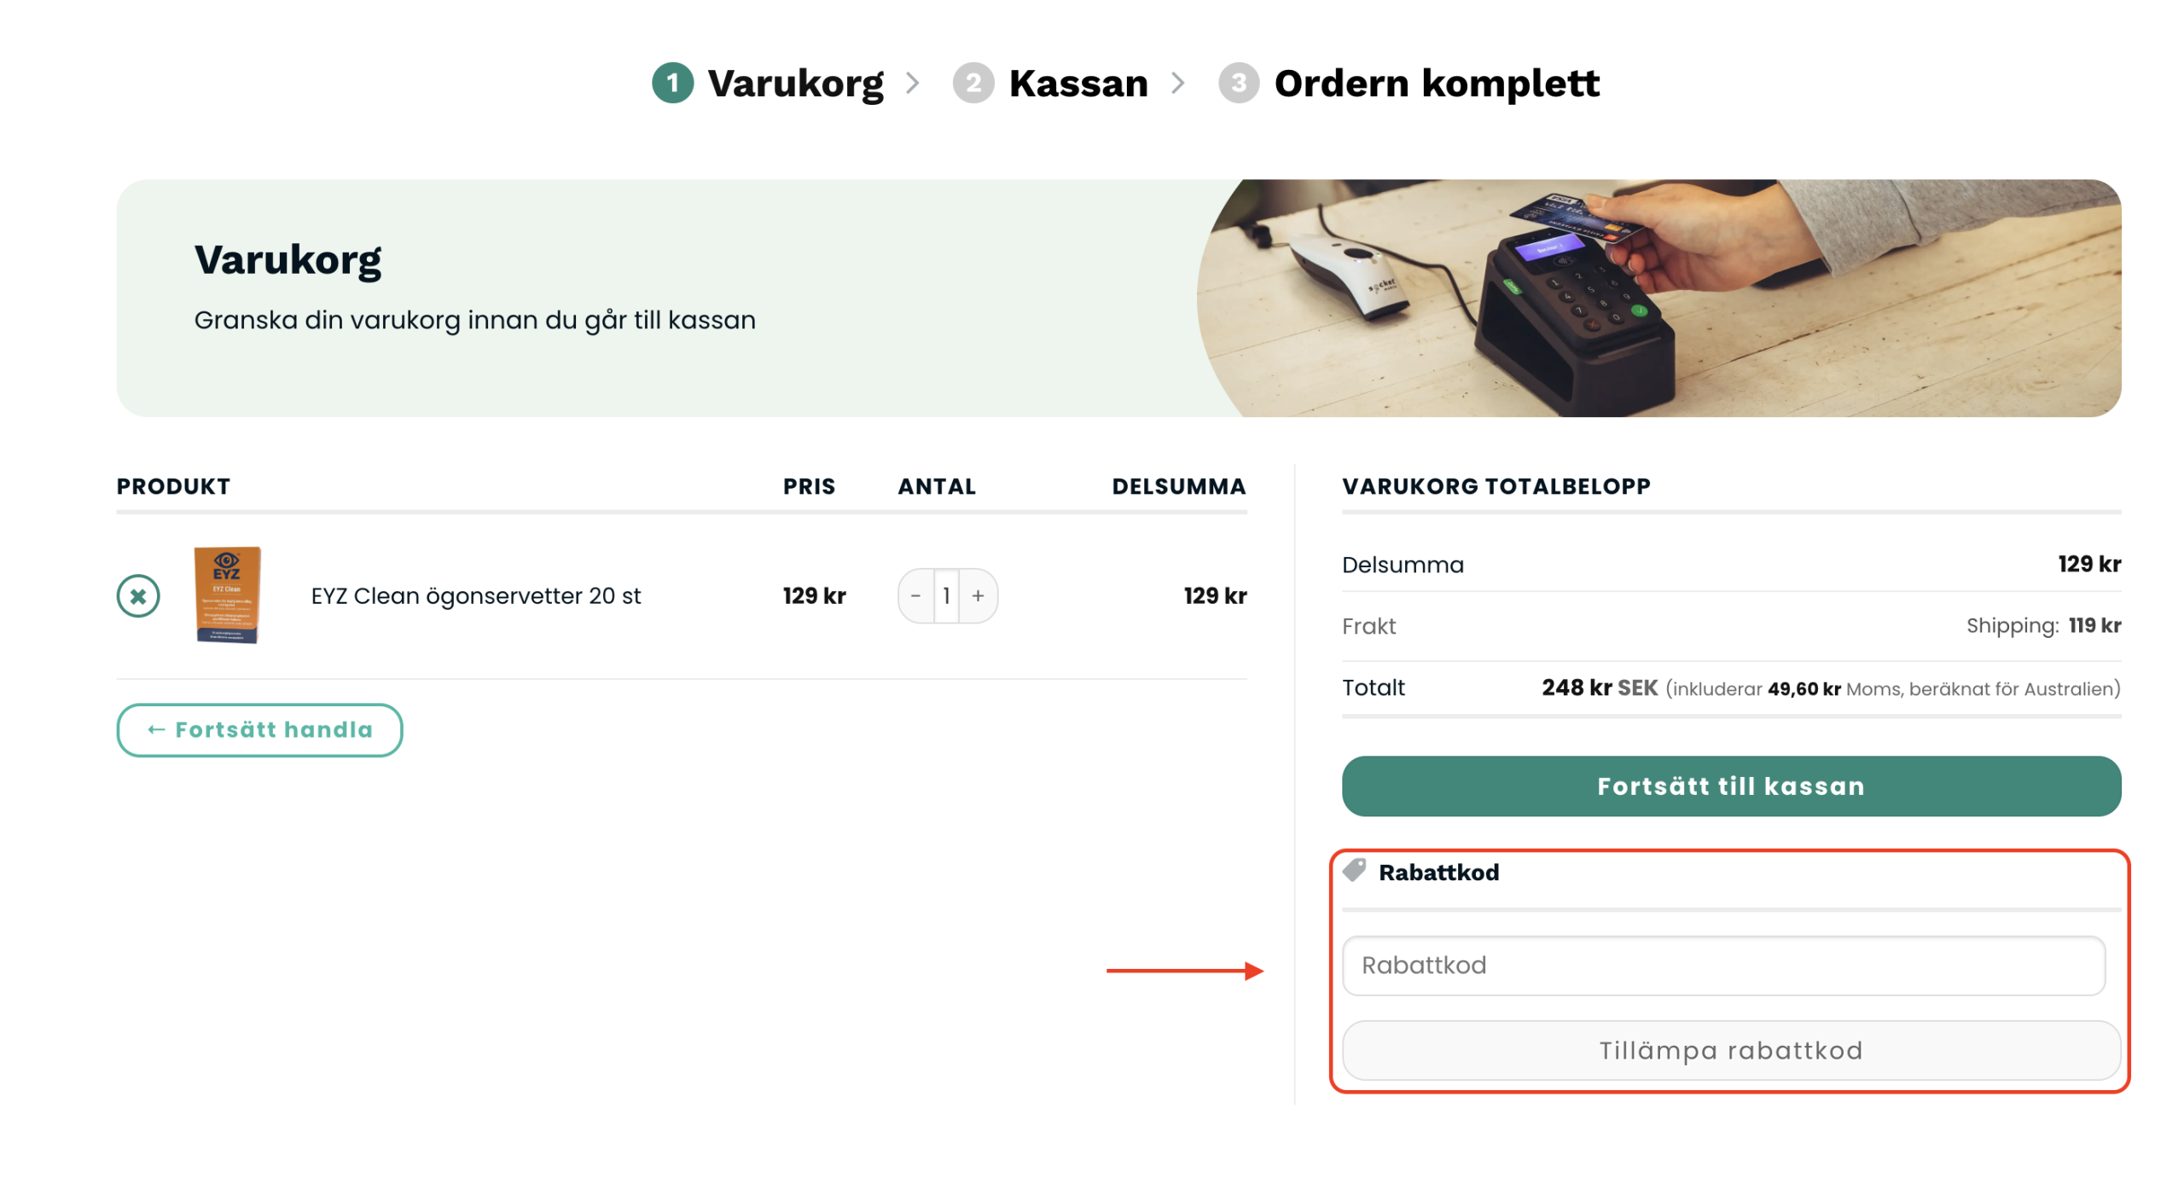2184x1195 pixels.
Task: Go to Kassan step label
Action: [1077, 83]
